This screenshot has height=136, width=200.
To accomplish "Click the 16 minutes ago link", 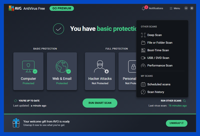I will tap(177, 106).
